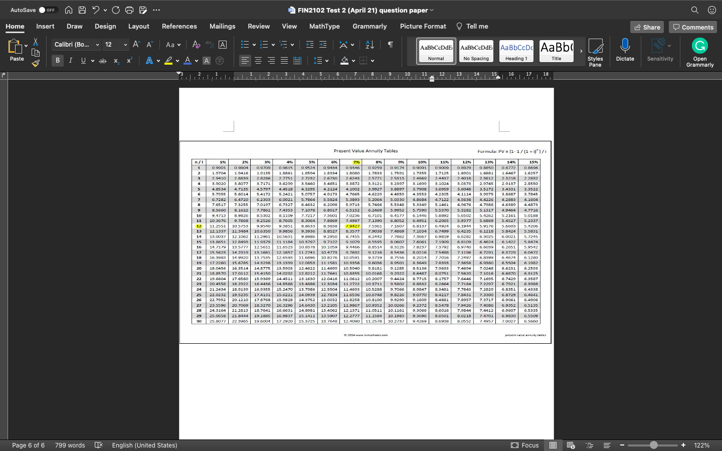722x451 pixels.
Task: Align text right
Action: (271, 61)
